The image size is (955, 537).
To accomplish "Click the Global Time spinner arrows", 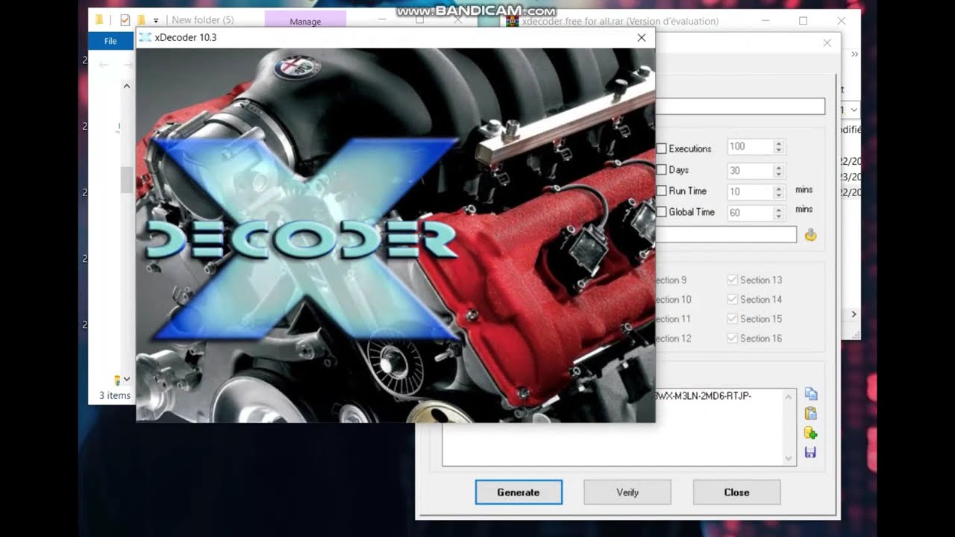I will [779, 213].
